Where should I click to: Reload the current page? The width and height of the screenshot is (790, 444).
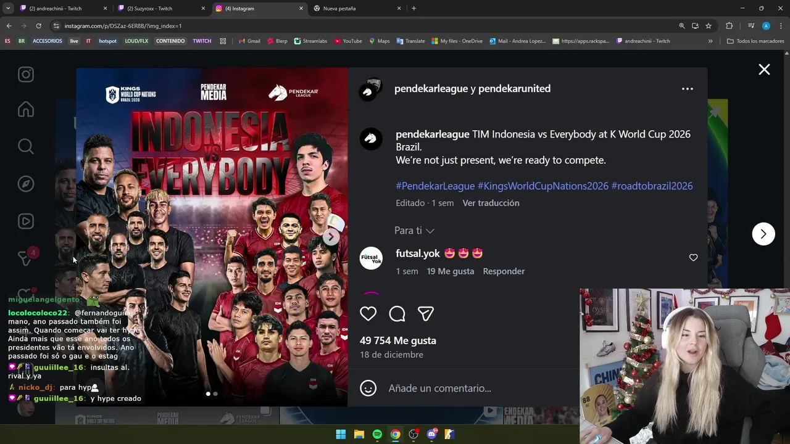click(x=38, y=26)
